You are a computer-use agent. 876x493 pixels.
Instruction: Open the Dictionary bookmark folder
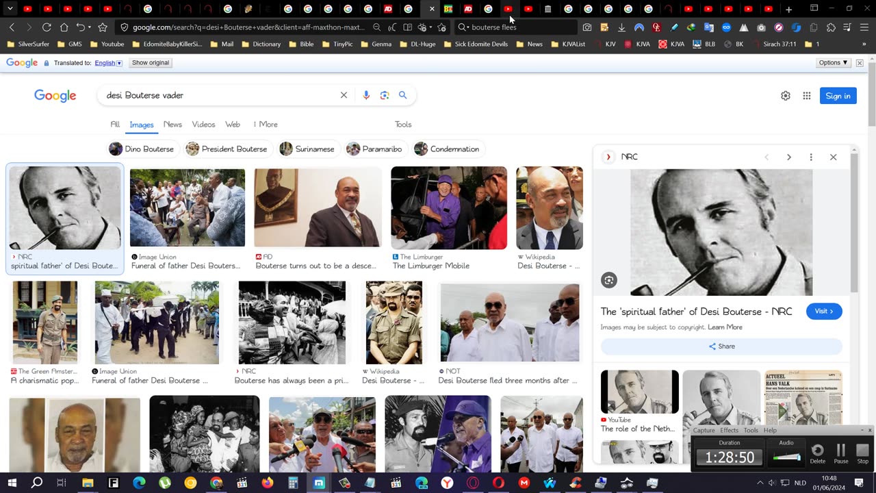click(x=260, y=44)
